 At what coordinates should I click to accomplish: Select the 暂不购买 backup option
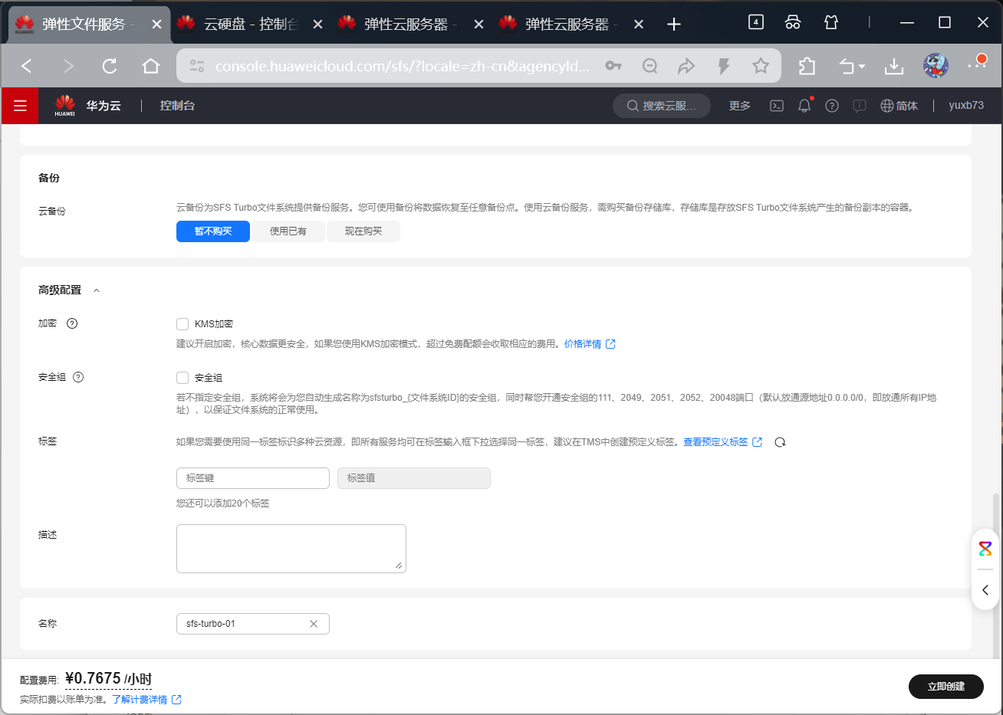click(213, 231)
